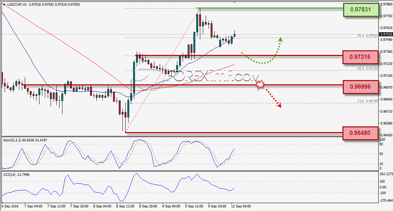The height and width of the screenshot is (211, 393).
Task: Select the 0.96480 red level label
Action: pyautogui.click(x=360, y=133)
